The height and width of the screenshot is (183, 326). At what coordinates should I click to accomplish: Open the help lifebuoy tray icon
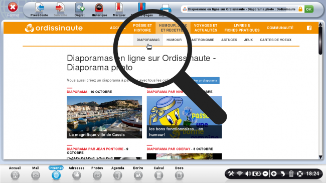pyautogui.click(x=300, y=173)
